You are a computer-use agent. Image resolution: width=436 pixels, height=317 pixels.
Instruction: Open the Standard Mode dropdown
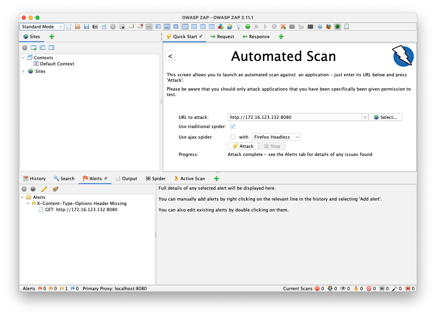(x=42, y=27)
